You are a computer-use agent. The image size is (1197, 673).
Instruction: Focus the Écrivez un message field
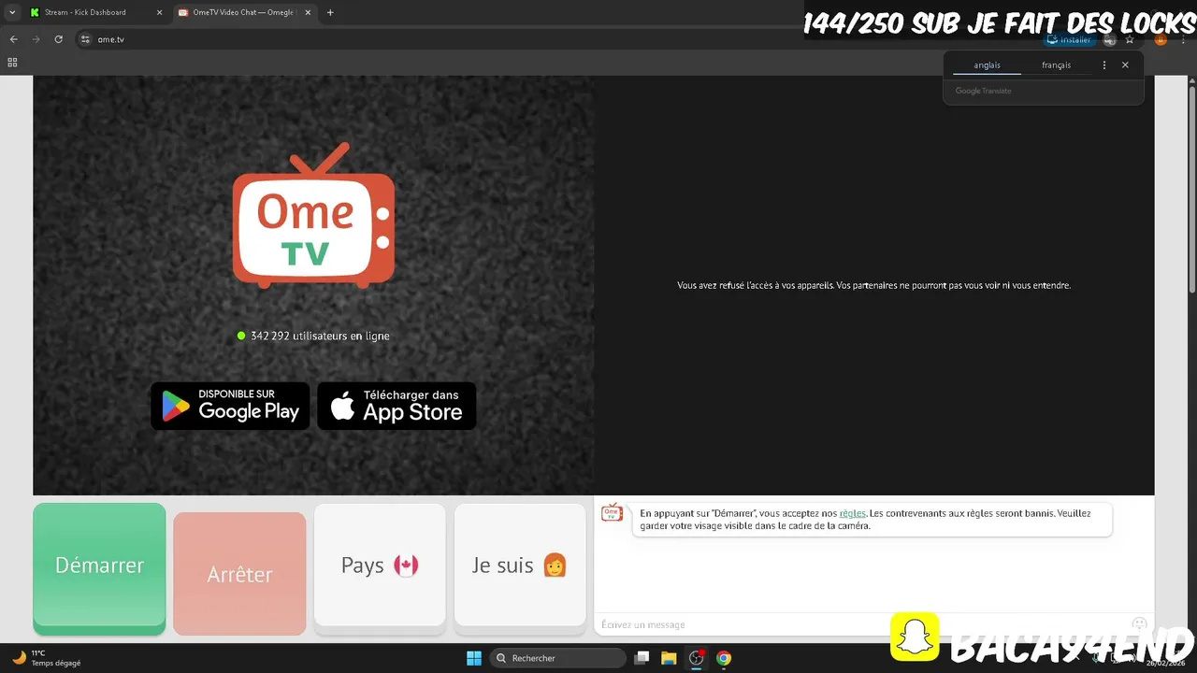click(x=860, y=624)
